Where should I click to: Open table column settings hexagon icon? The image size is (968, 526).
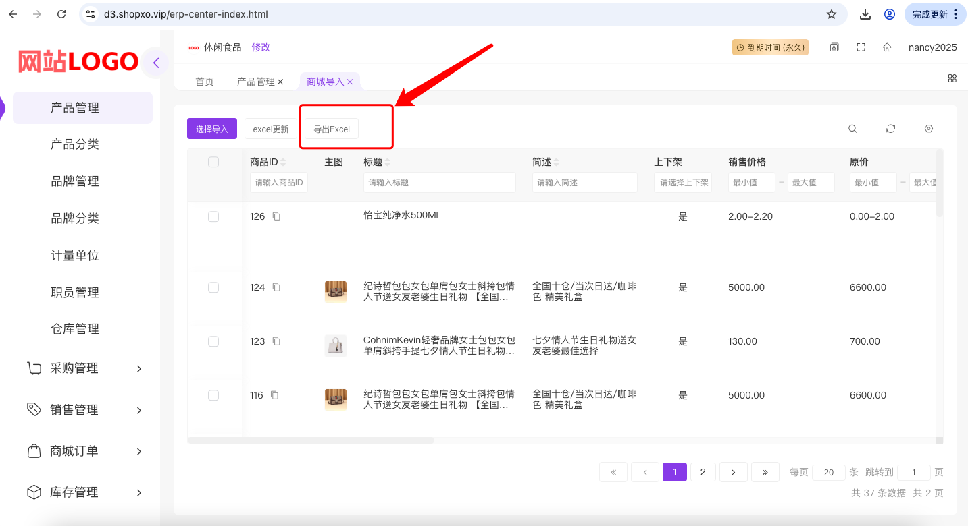coord(929,129)
